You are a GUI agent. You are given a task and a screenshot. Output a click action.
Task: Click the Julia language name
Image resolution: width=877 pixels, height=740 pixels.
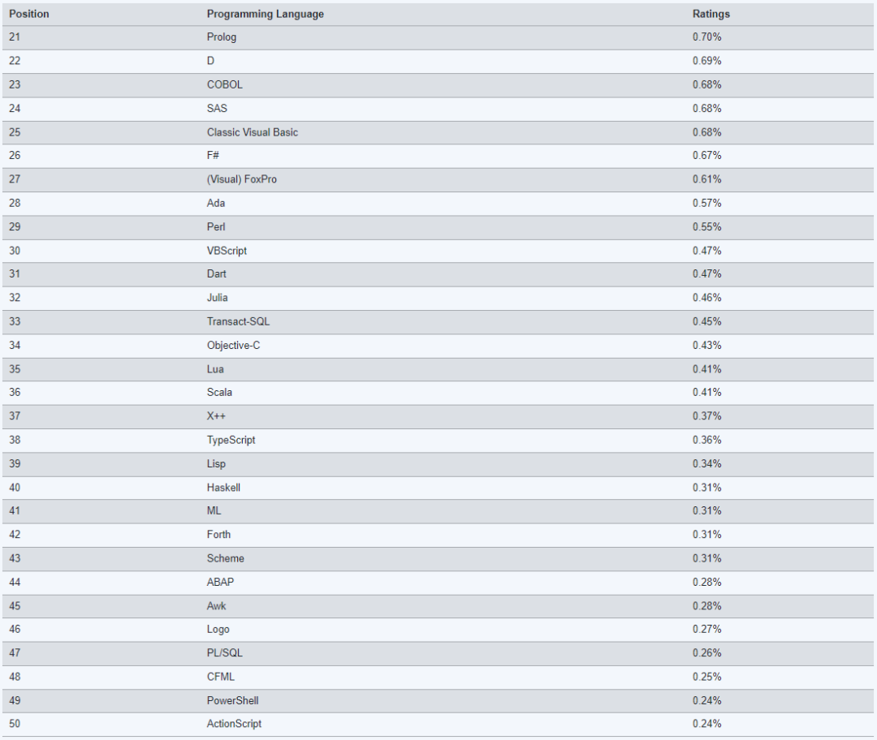tap(217, 298)
